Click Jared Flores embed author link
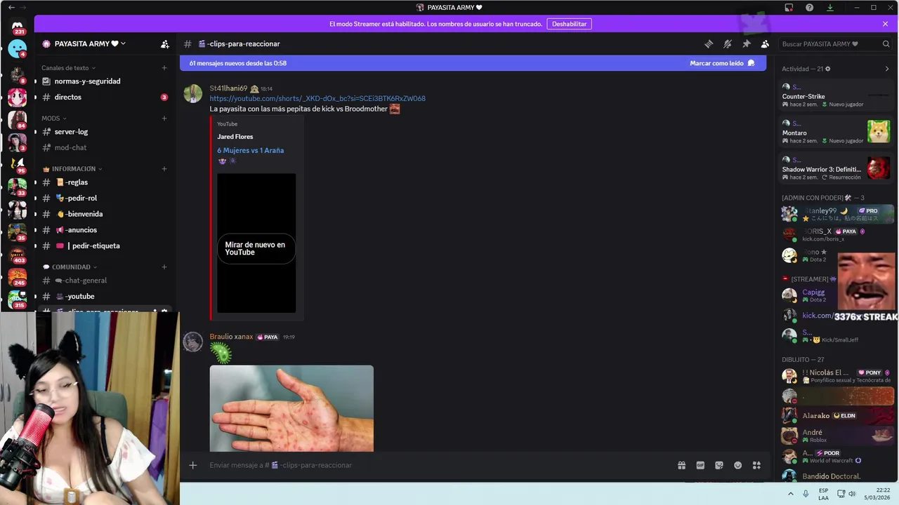The image size is (899, 505). coord(235,137)
